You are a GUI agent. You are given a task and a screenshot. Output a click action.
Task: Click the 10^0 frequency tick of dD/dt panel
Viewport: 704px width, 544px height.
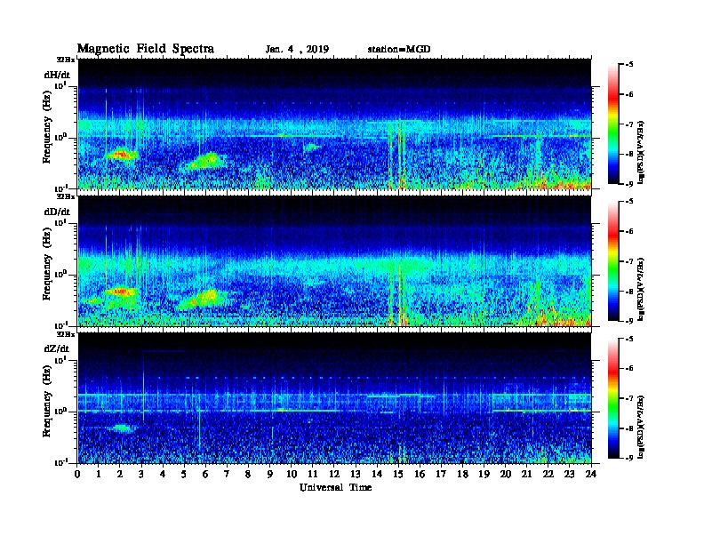pos(60,274)
